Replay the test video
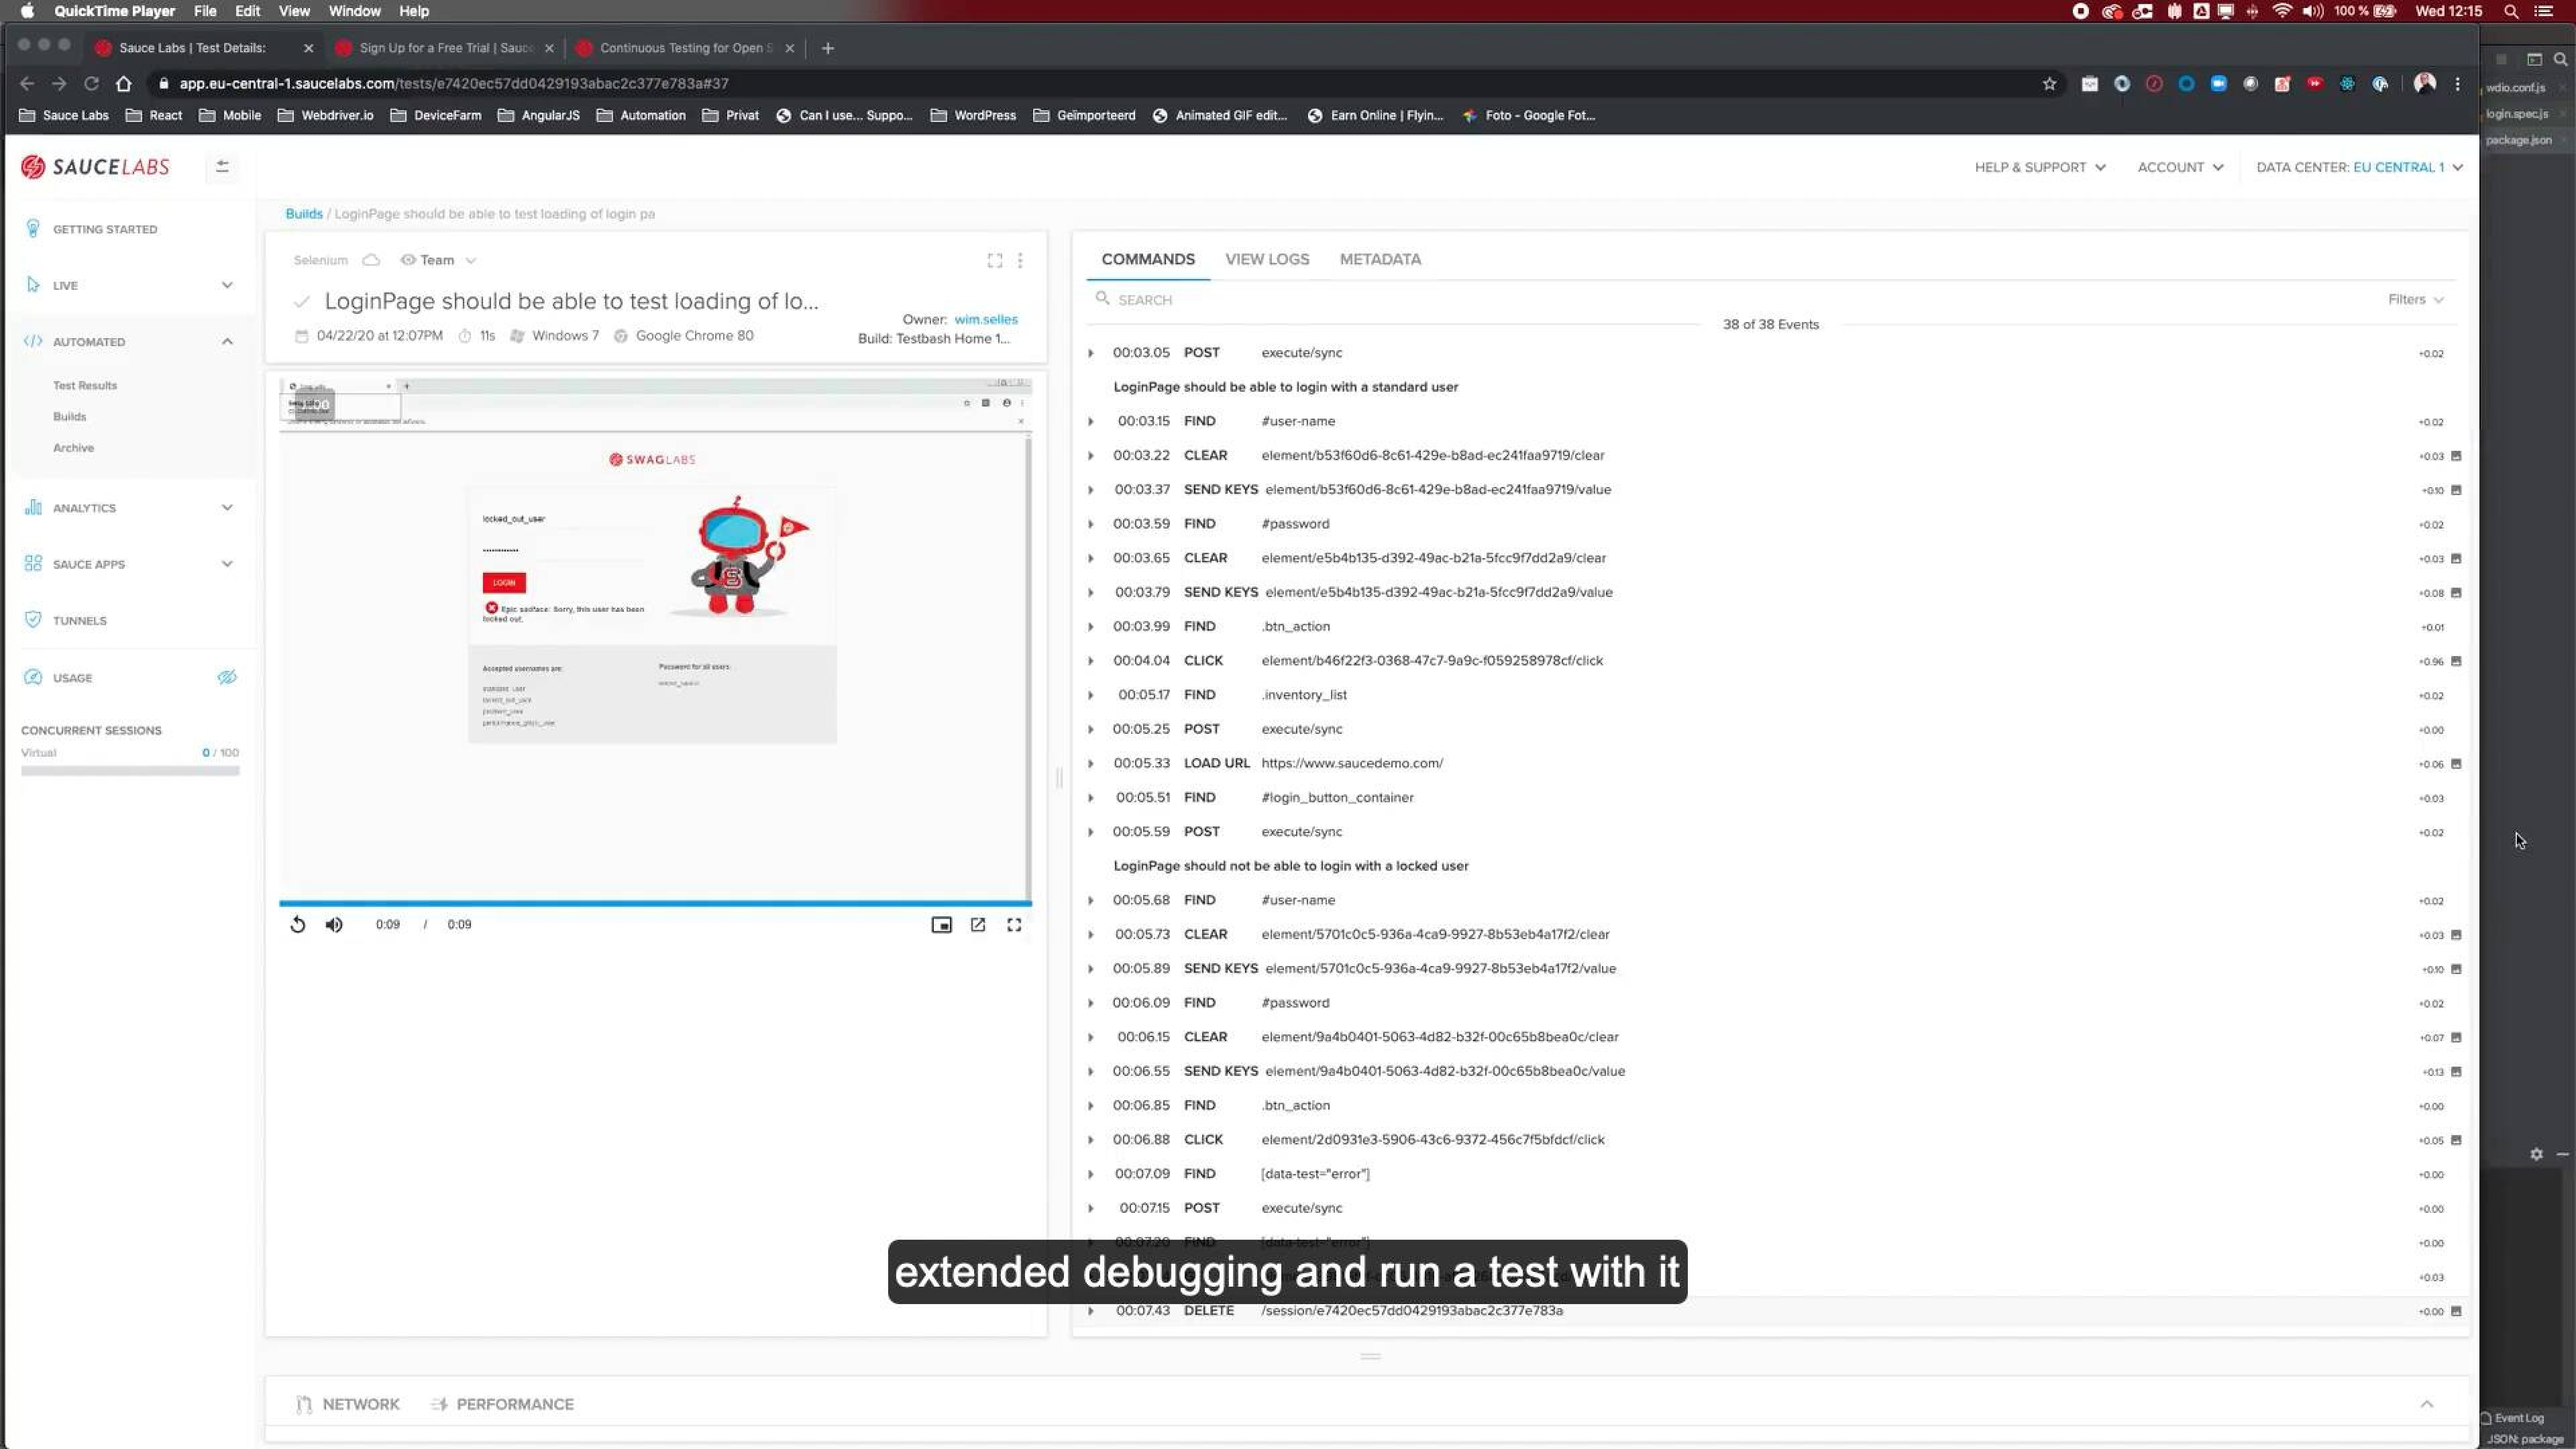Image resolution: width=2576 pixels, height=1449 pixels. [297, 924]
